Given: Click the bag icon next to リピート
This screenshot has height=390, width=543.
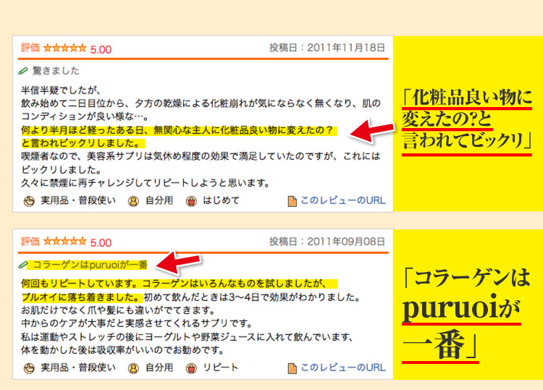Looking at the screenshot, I should coord(191,368).
